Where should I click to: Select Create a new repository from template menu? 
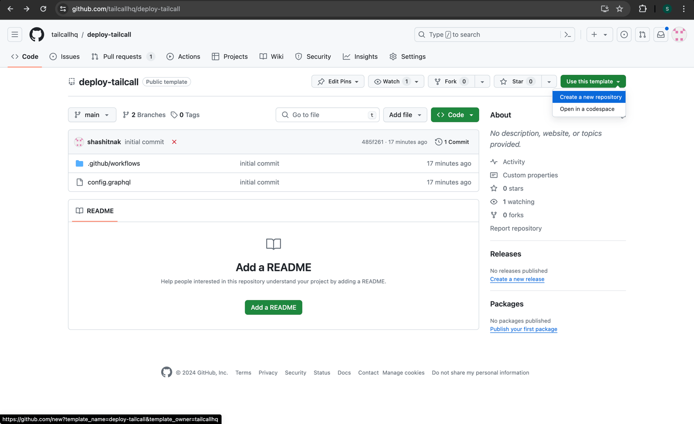tap(589, 97)
